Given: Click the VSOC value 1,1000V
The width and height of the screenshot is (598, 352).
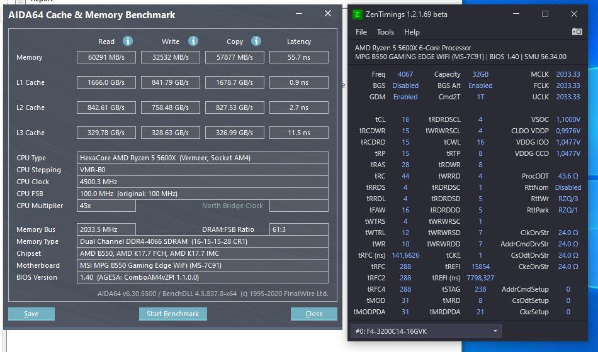Looking at the screenshot, I should point(568,119).
